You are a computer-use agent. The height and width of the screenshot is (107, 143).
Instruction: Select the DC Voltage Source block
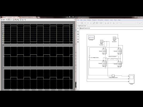tap(90, 57)
